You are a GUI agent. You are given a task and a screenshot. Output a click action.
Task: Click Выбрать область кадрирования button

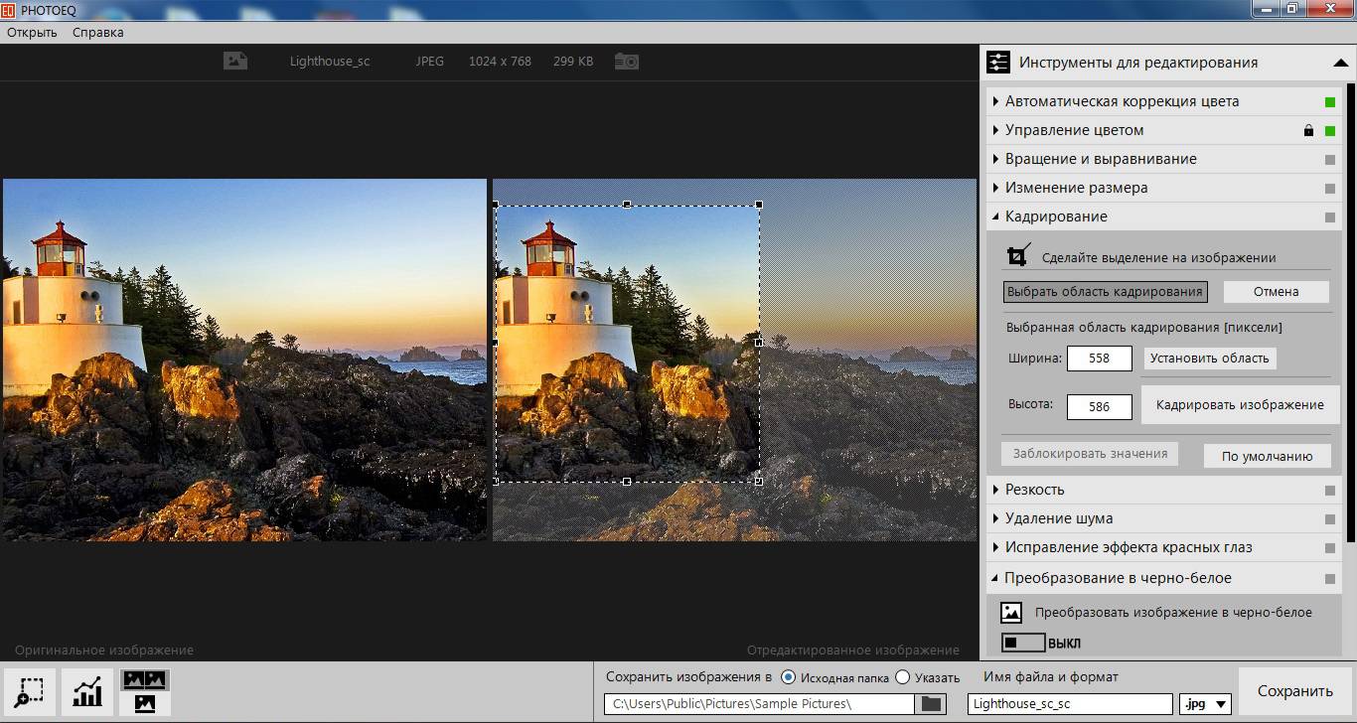[1106, 292]
